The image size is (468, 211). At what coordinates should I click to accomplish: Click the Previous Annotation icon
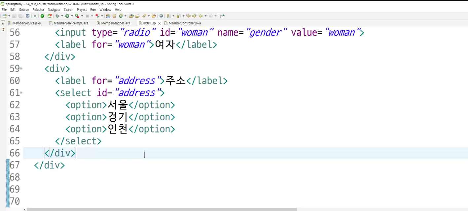pos(178,16)
